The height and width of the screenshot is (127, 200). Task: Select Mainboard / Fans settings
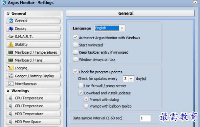pos(33,60)
